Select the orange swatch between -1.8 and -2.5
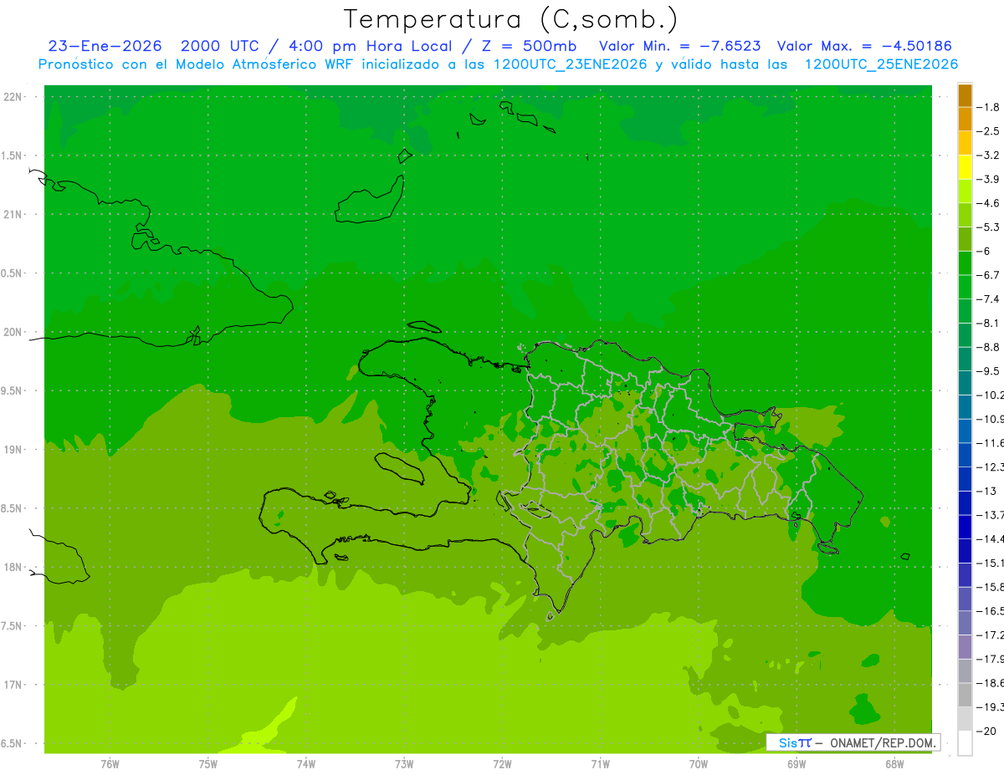The height and width of the screenshot is (775, 1004). (x=965, y=120)
